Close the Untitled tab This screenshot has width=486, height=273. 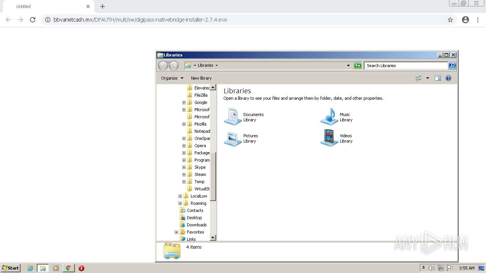coord(88,6)
